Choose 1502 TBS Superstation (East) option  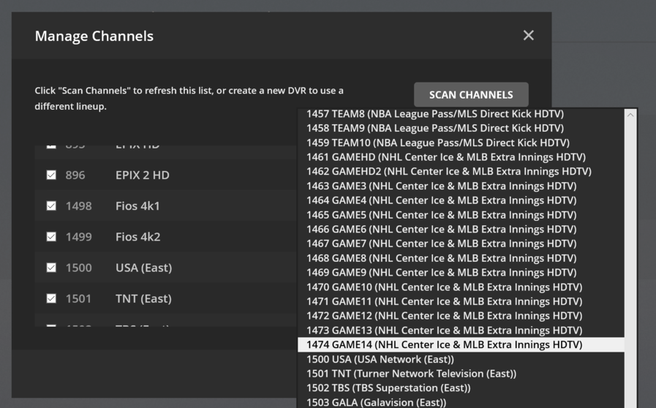pyautogui.click(x=461, y=388)
